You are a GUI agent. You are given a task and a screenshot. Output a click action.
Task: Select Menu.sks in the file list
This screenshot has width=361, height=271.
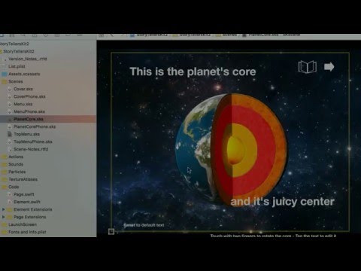tap(23, 104)
